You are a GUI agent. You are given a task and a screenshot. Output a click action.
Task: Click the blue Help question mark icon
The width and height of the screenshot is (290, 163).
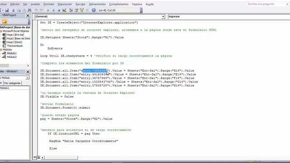(94, 10)
